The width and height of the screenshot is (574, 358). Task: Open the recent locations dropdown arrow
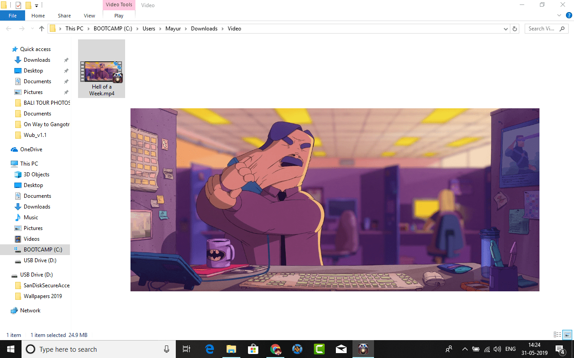point(31,29)
